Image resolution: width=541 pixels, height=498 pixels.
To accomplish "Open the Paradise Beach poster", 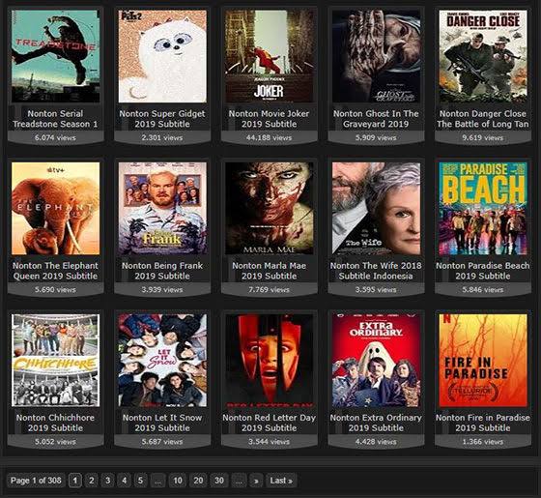I will pyautogui.click(x=483, y=208).
